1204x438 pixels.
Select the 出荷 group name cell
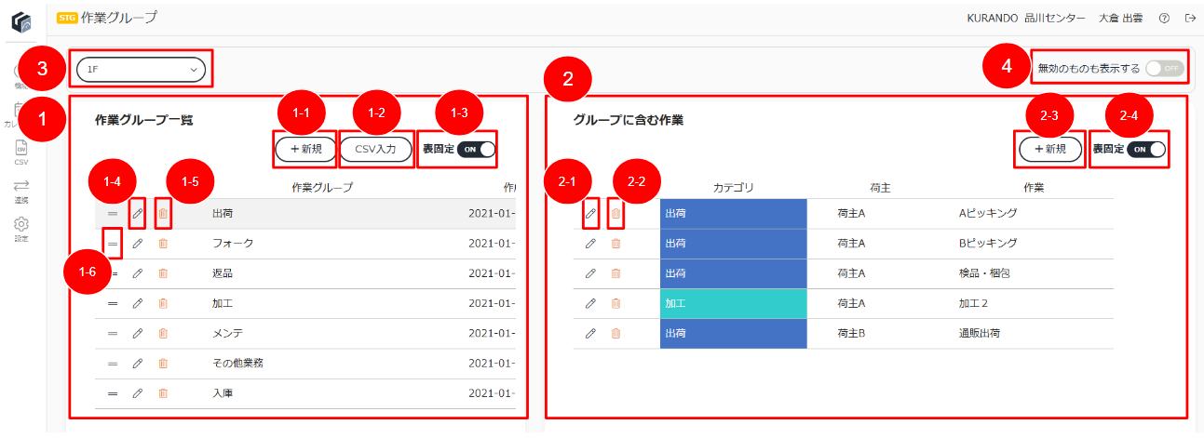pos(223,214)
